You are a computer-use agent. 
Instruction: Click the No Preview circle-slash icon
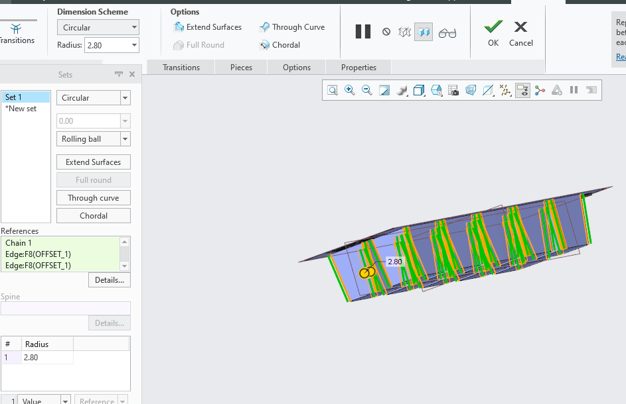(x=386, y=32)
